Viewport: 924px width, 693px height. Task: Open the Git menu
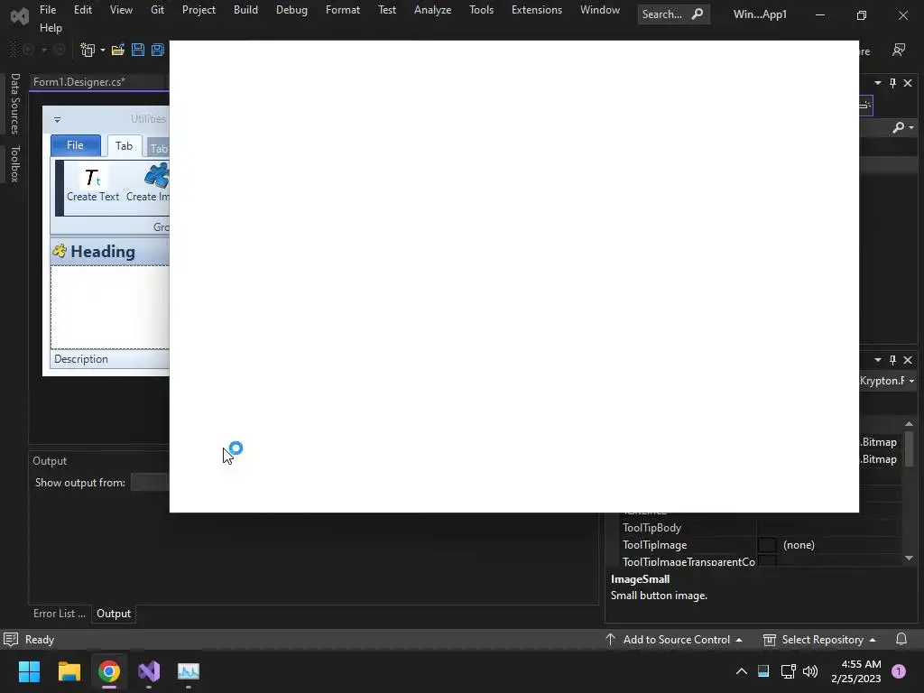[157, 10]
